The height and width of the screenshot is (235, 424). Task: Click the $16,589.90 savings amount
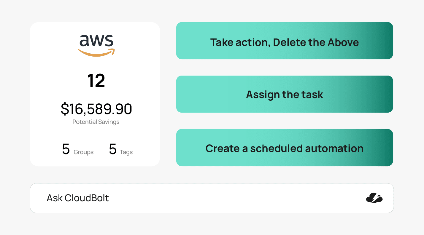point(96,109)
